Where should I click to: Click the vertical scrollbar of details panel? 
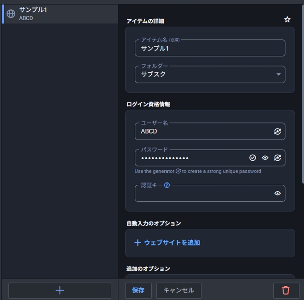click(x=302, y=92)
